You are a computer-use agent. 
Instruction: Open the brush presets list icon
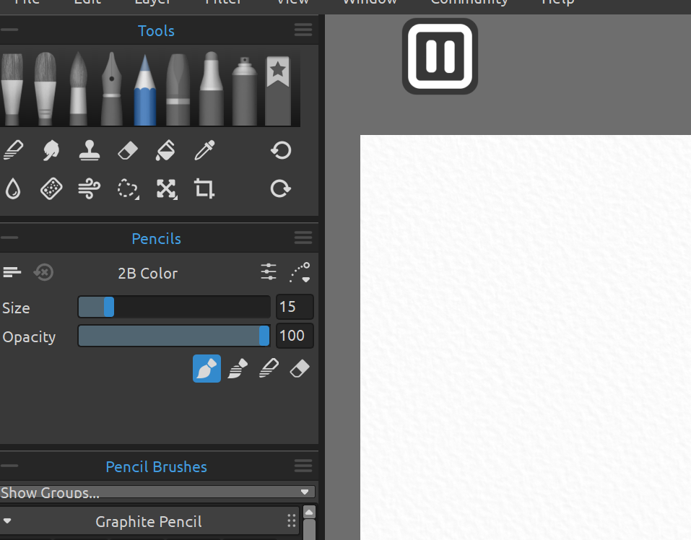pyautogui.click(x=12, y=272)
